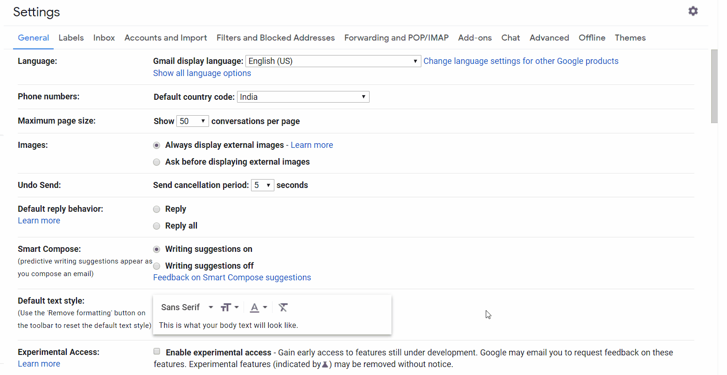Viewport: 727px width, 375px height.
Task: Change conversations per page dropdown
Action: [192, 121]
